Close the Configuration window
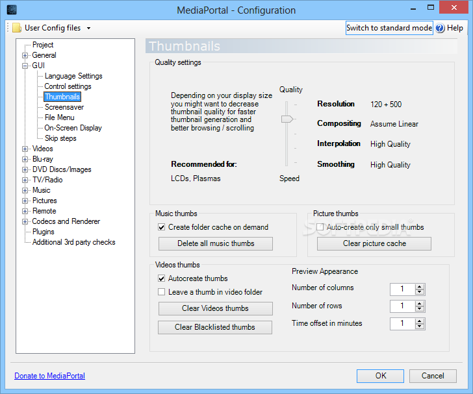Image resolution: width=473 pixels, height=394 pixels. click(x=454, y=8)
